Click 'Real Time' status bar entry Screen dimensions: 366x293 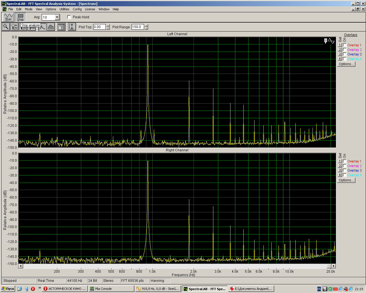coord(51,281)
